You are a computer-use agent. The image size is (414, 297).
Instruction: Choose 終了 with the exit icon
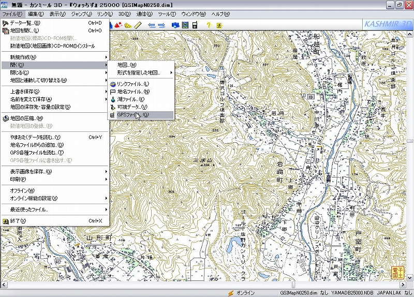[55, 221]
